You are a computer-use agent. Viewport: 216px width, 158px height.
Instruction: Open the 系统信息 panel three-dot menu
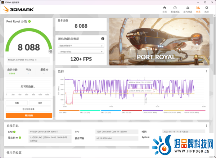206,126
